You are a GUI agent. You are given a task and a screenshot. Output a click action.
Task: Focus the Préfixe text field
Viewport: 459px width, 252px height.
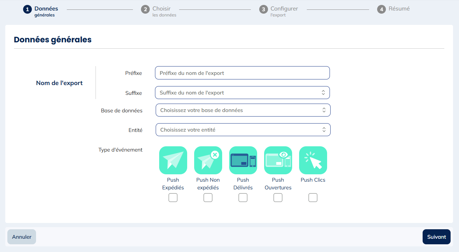[242, 73]
